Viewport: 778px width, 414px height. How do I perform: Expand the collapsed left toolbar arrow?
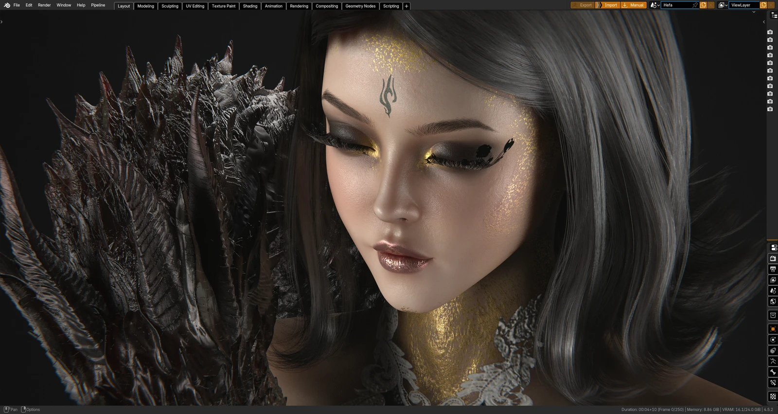point(1,22)
